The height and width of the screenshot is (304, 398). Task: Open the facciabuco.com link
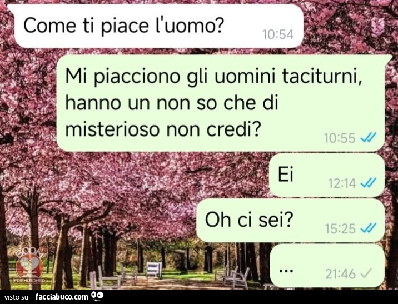62,297
